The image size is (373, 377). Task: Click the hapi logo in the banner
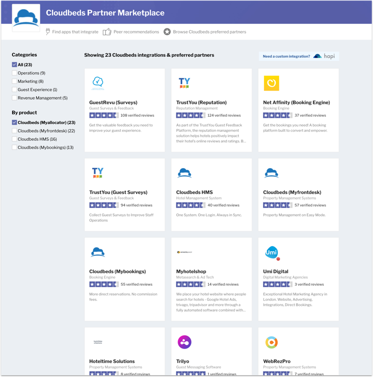[x=324, y=56]
